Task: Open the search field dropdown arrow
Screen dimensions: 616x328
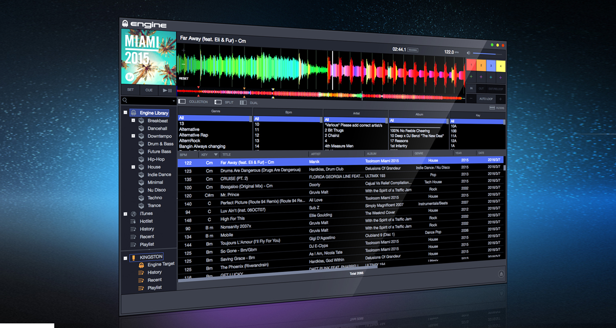Action: 174,101
